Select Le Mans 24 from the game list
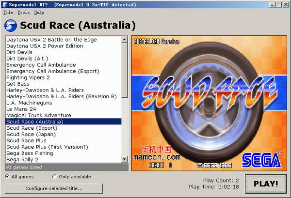The width and height of the screenshot is (291, 198). click(x=20, y=109)
